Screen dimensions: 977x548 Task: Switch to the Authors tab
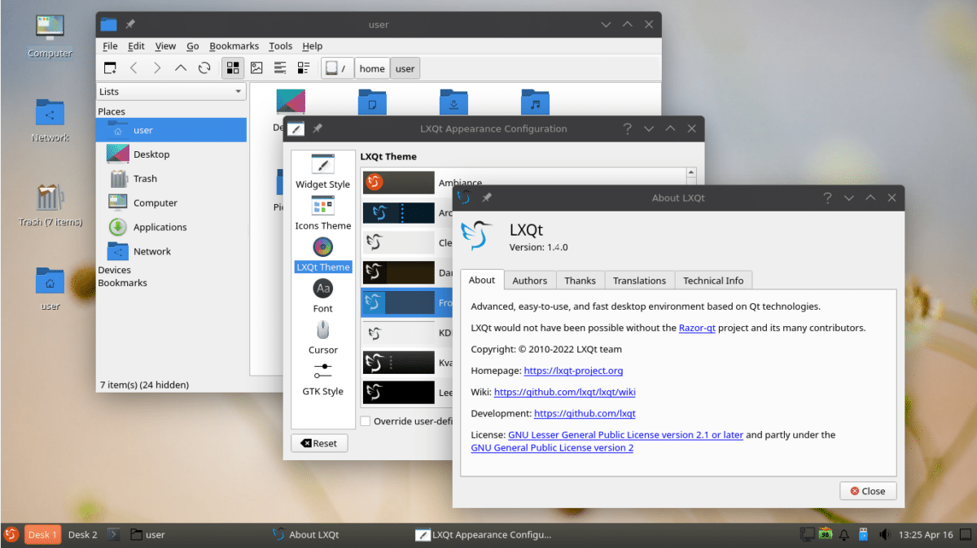click(529, 280)
